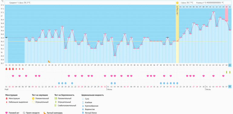The height and width of the screenshot is (114, 233).
Task: Click the empty circle next to Отрицательный ovulation legend
Action: coord(33,102)
